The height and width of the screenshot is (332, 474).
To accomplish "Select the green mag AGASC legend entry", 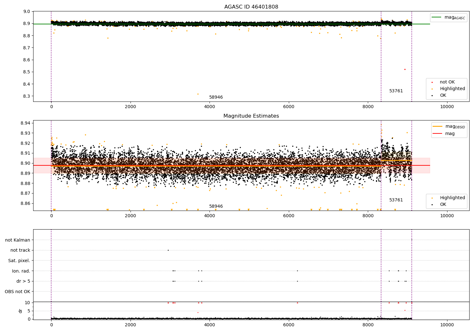I will [x=449, y=17].
